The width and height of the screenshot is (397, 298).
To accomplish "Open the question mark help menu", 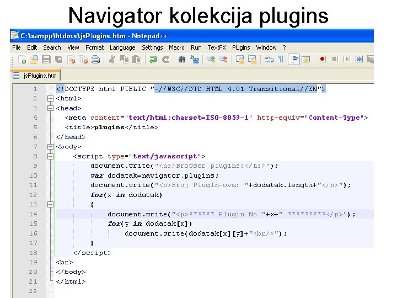I will [285, 47].
